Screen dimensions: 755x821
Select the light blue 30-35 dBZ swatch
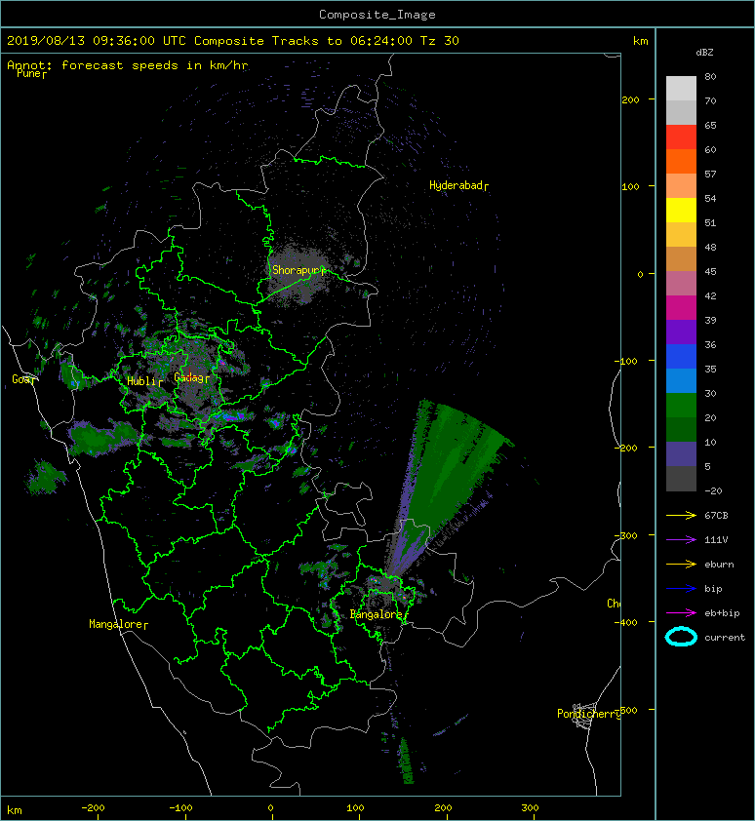[x=681, y=380]
